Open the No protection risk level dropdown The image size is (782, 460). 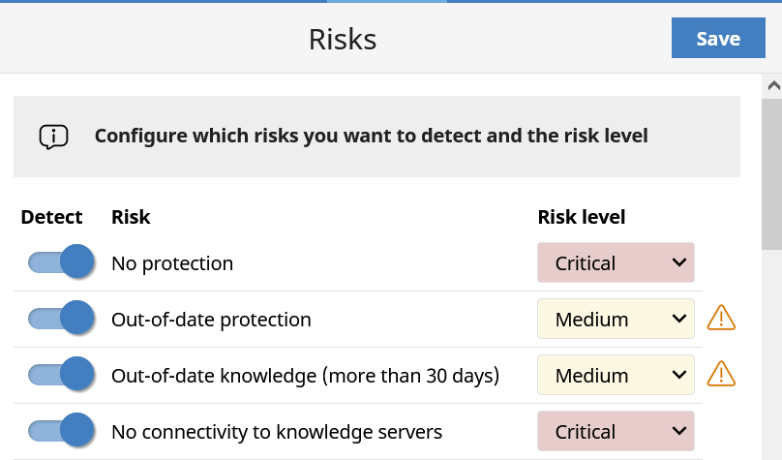pyautogui.click(x=616, y=262)
